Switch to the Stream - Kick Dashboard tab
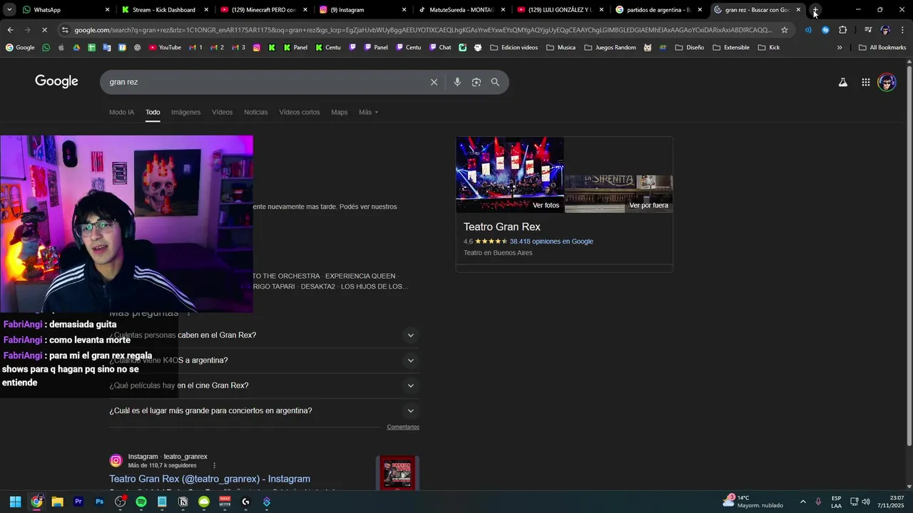The height and width of the screenshot is (513, 913). pyautogui.click(x=164, y=10)
